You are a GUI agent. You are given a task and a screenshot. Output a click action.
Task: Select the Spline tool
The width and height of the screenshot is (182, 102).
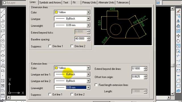click(x=3, y=51)
